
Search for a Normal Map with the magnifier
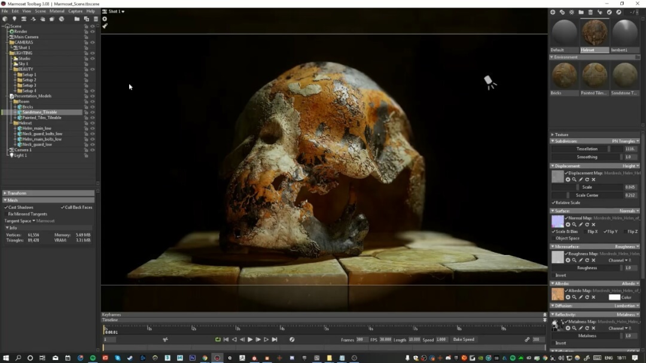click(574, 225)
